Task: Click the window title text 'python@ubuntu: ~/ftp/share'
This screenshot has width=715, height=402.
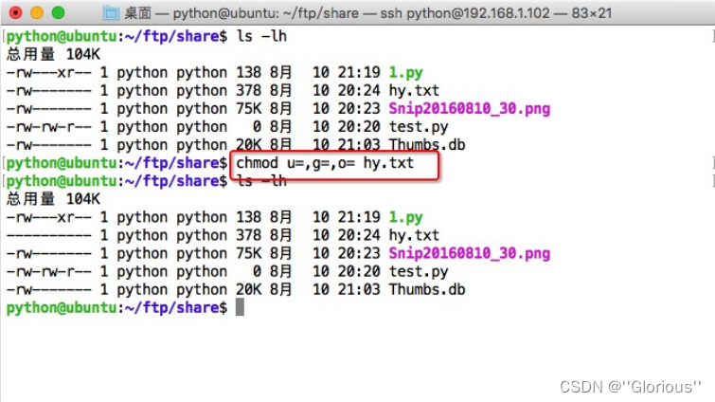Action: (266, 13)
